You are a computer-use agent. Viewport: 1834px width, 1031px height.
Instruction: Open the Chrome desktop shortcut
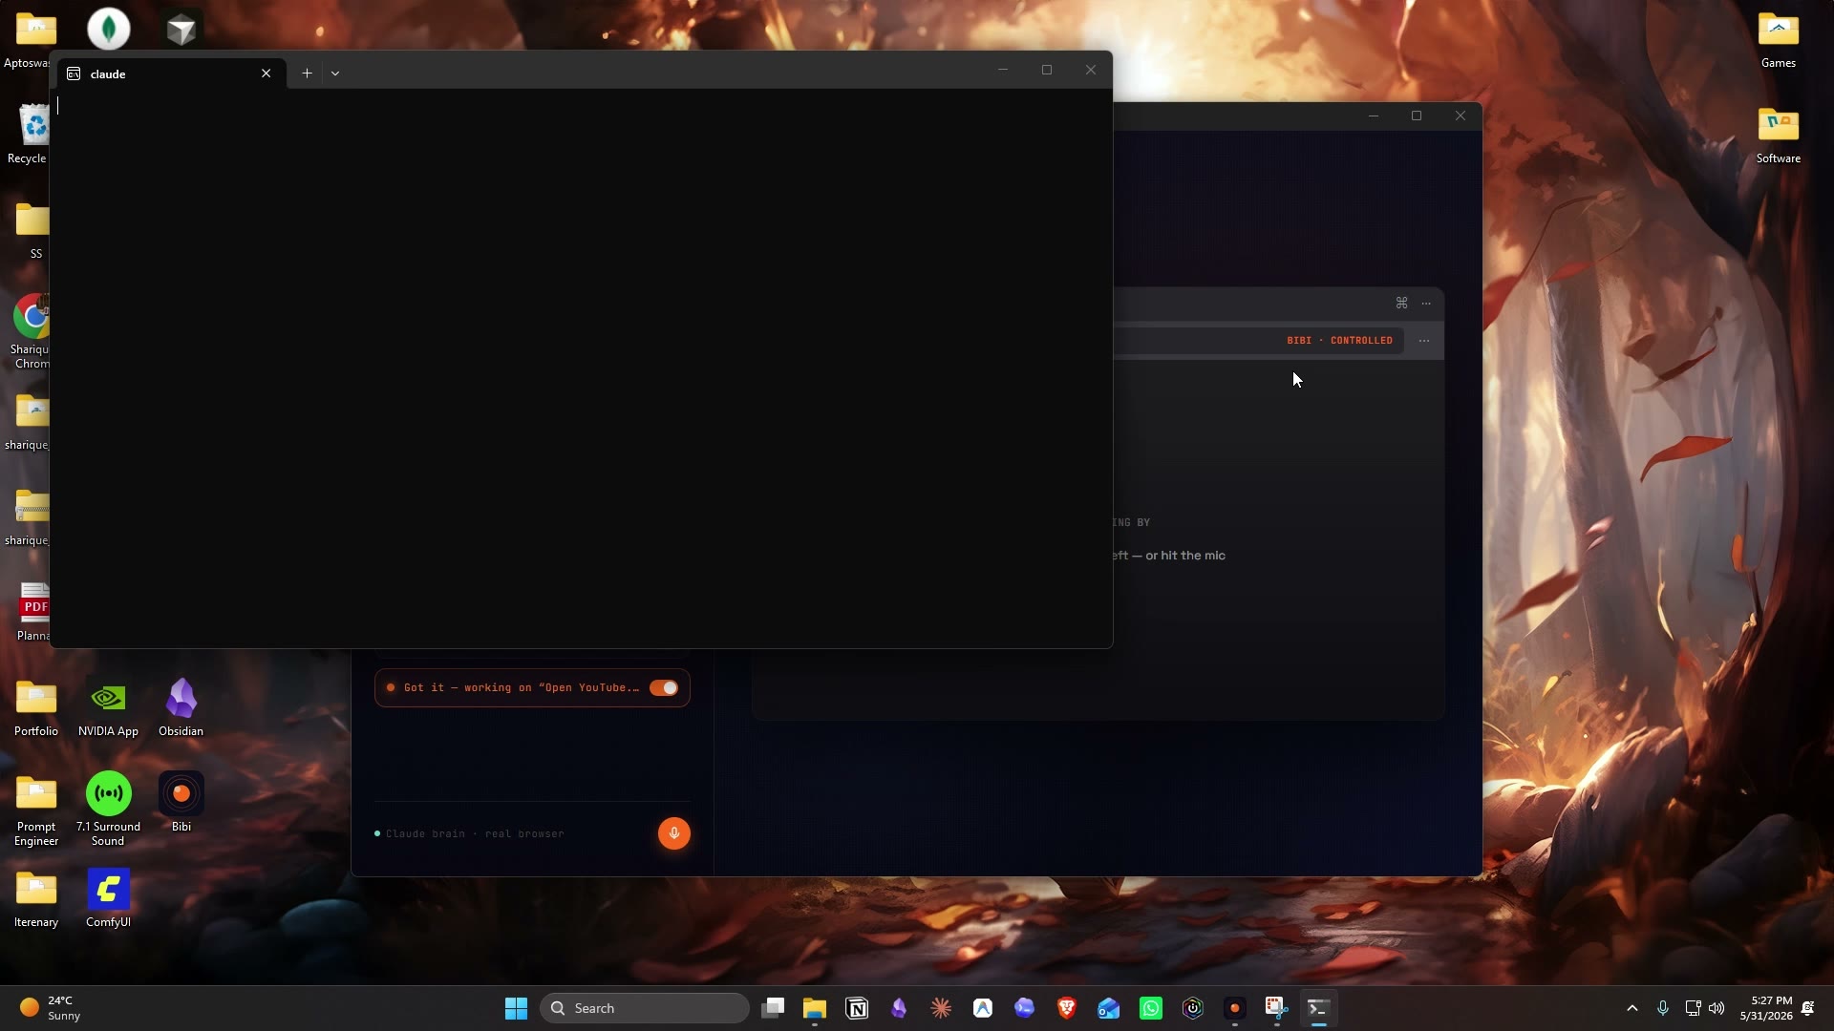pos(32,331)
